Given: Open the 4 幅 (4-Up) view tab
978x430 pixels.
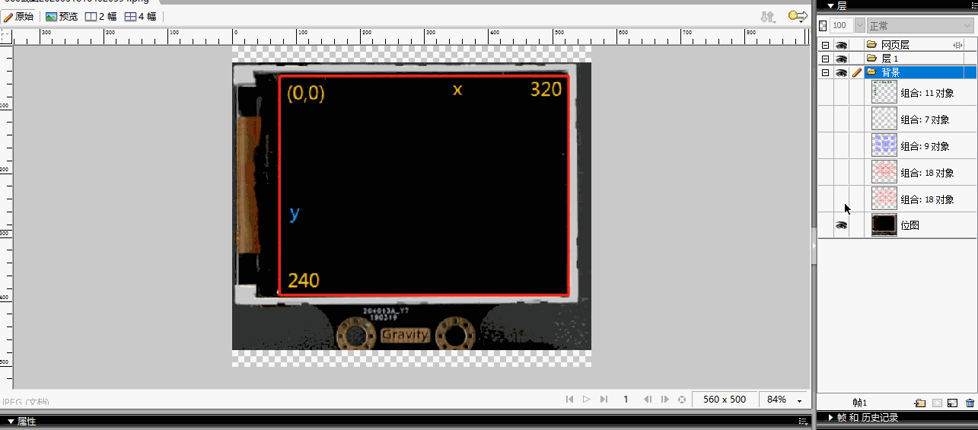Looking at the screenshot, I should pyautogui.click(x=141, y=16).
